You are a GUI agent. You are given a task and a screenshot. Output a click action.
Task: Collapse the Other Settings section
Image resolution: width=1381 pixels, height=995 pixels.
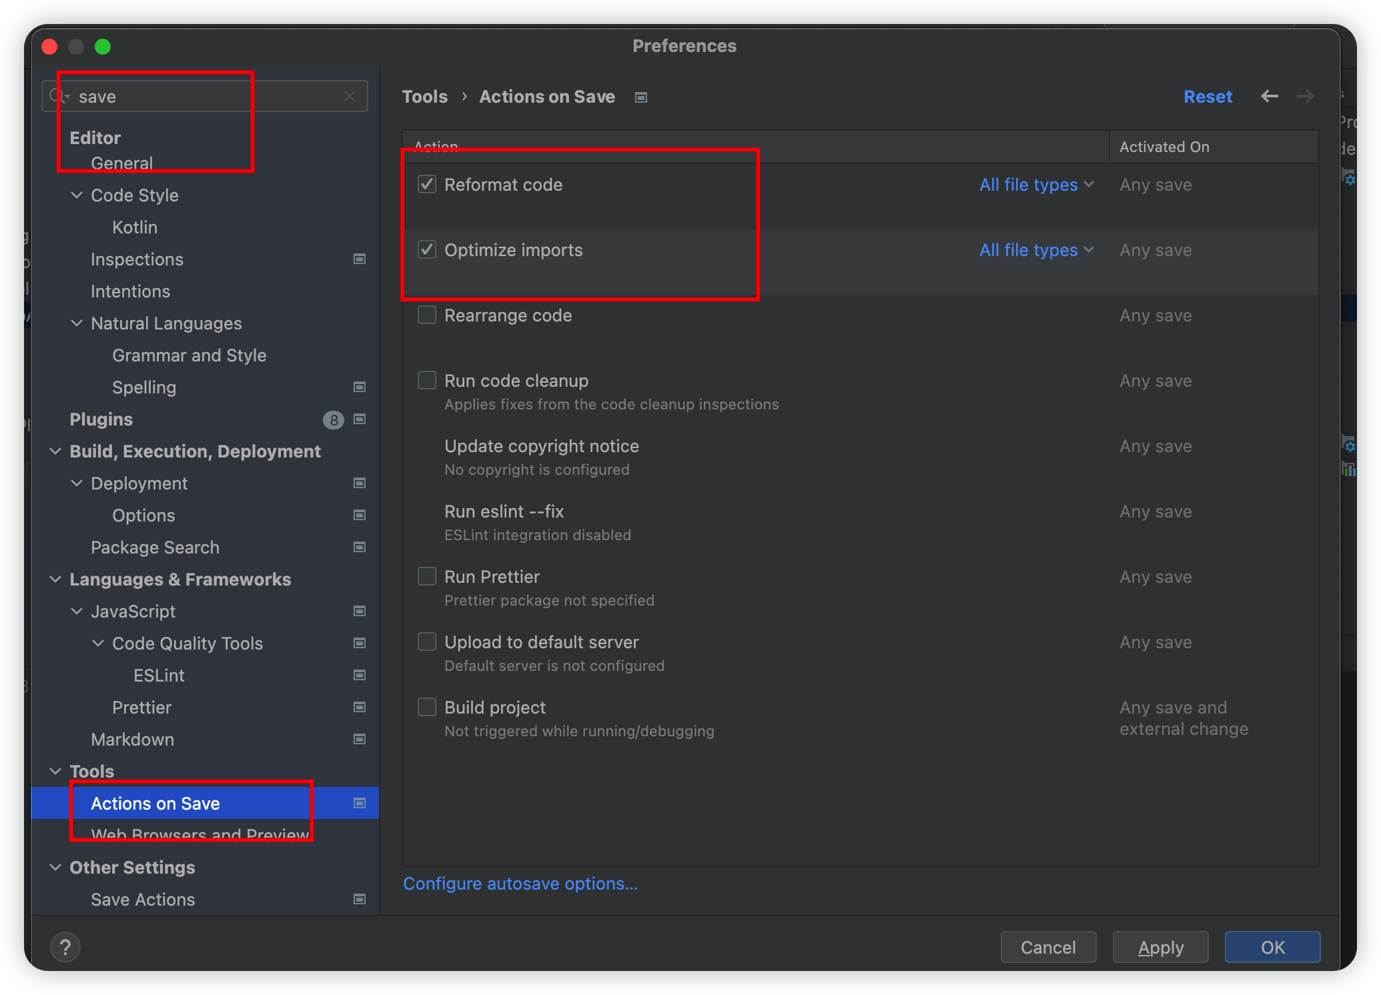[55, 867]
